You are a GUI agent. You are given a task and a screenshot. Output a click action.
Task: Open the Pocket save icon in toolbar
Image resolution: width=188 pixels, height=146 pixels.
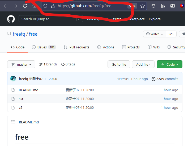pyautogui.click(x=153, y=6)
